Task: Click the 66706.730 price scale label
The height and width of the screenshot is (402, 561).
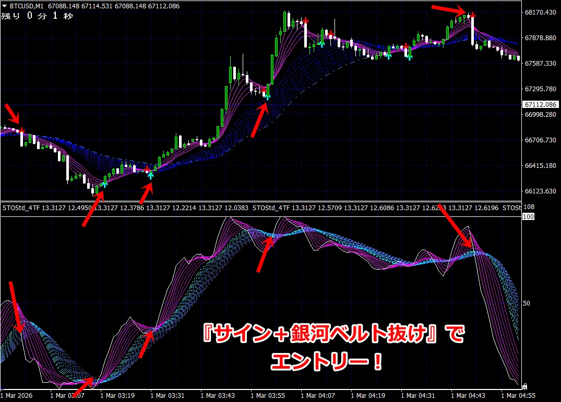Action: (x=541, y=140)
